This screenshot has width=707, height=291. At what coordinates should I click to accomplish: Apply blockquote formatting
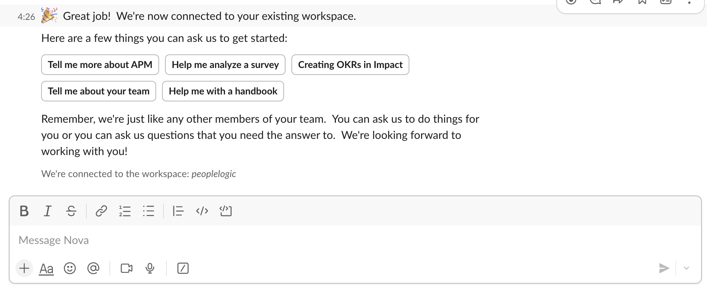pos(178,211)
